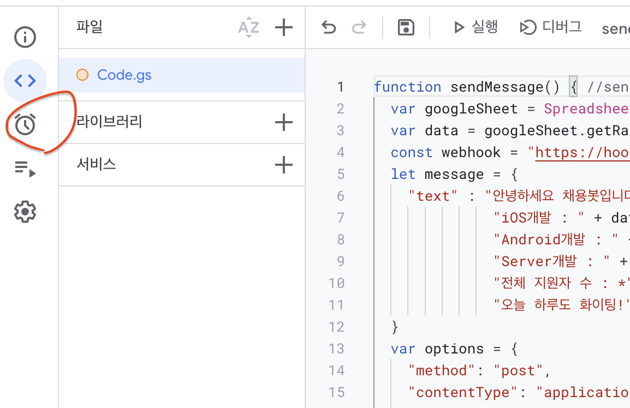Click the "text" key on line 6
The image size is (630, 408).
tap(433, 196)
